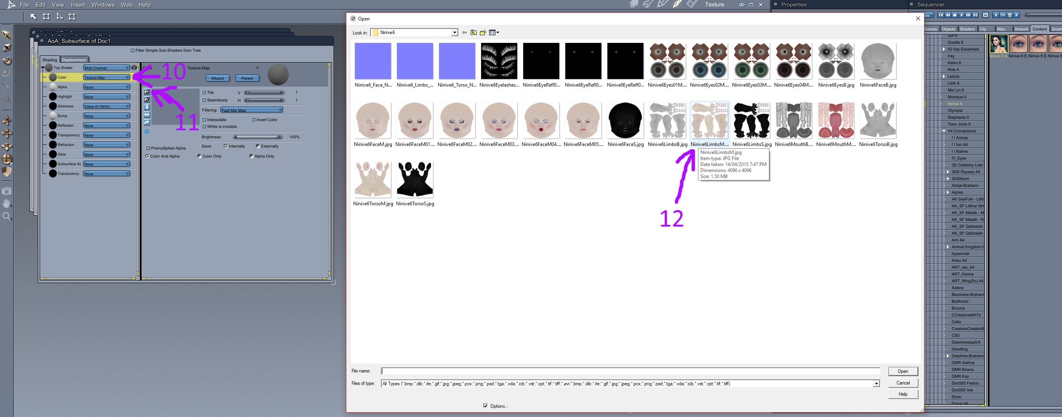Open the Assemble room hand icon
The width and height of the screenshot is (1062, 417).
coord(634,4)
